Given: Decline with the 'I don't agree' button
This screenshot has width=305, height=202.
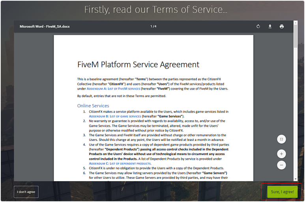Looking at the screenshot, I should tap(26, 192).
